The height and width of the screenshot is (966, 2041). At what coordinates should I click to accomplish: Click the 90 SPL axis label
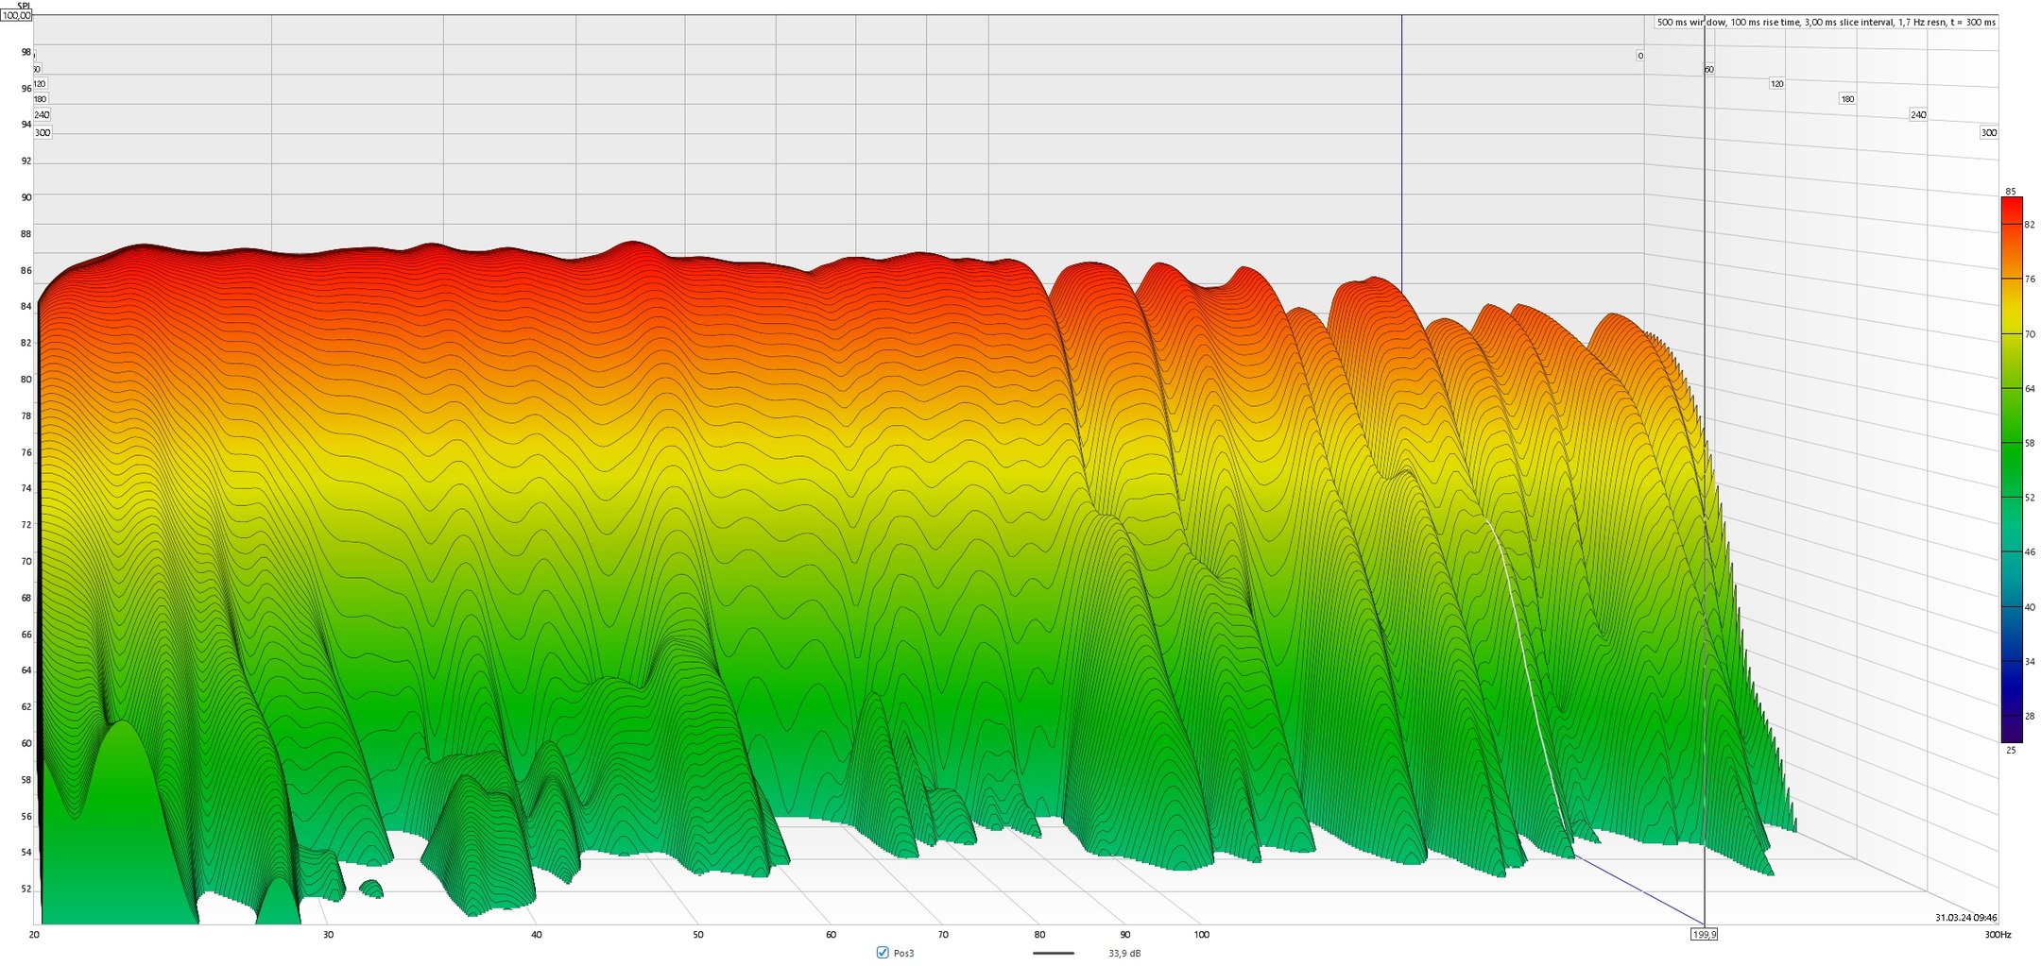pos(26,197)
